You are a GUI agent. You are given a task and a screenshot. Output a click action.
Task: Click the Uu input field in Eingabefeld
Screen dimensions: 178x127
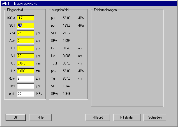(25, 63)
